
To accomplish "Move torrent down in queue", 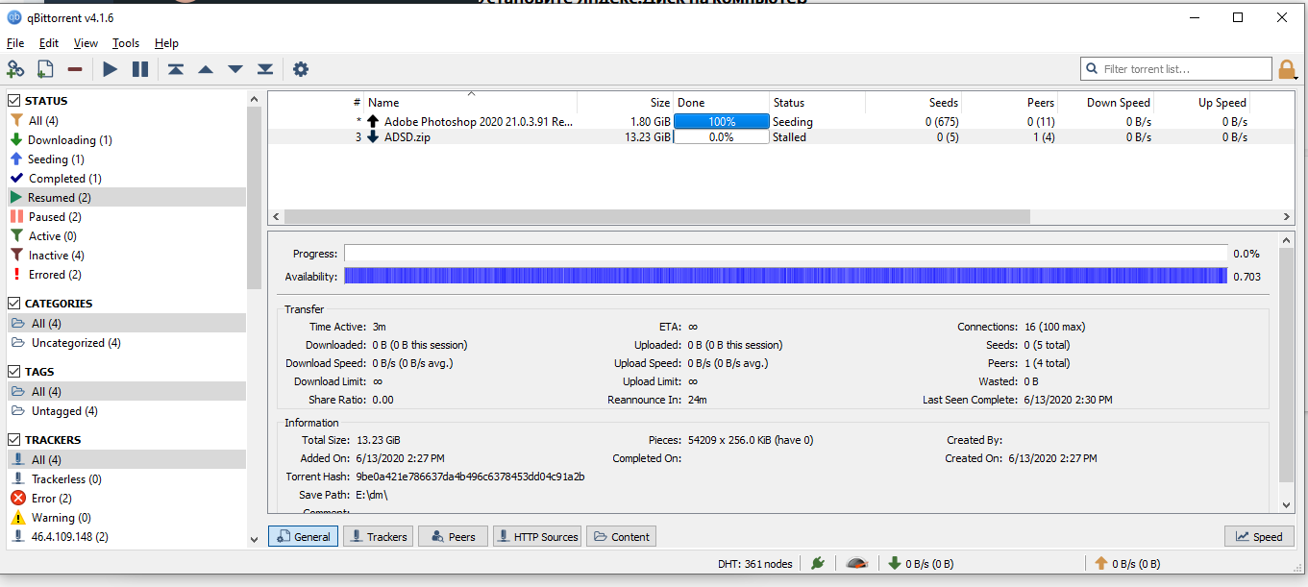I will coord(234,69).
